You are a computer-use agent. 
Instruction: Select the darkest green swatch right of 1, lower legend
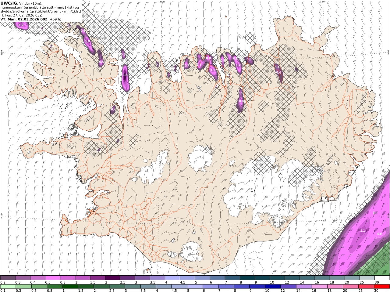pos(70,286)
